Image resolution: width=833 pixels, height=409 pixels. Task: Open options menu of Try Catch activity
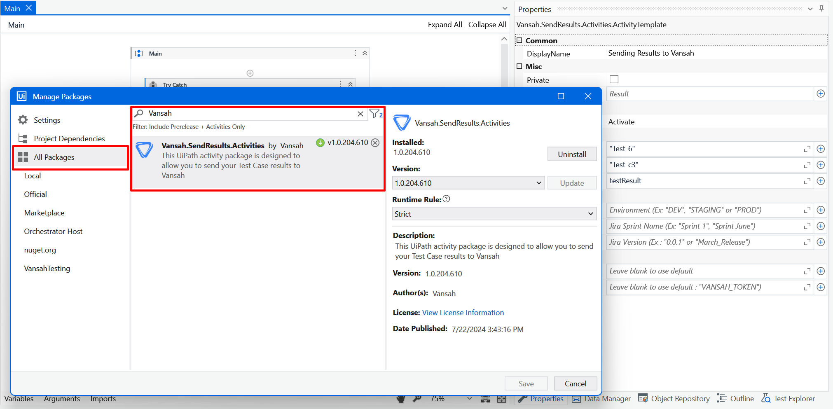[340, 84]
